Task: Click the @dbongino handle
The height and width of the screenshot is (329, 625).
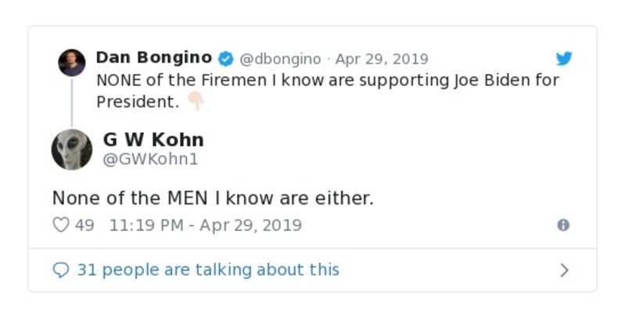Action: (280, 60)
